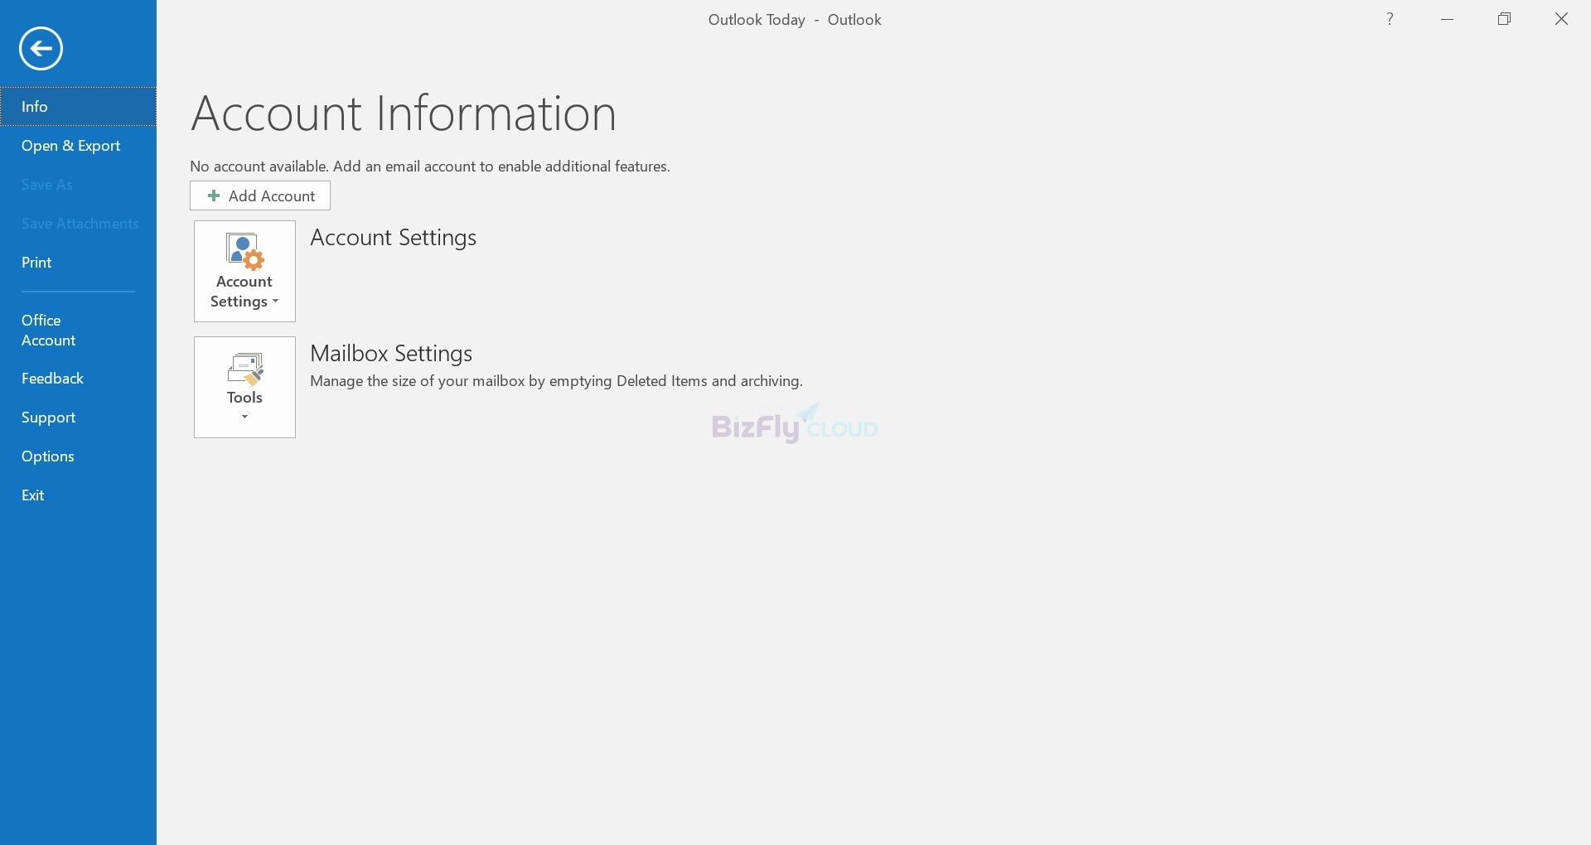Open Outlook Options
Image resolution: width=1591 pixels, height=845 pixels.
tap(78, 456)
